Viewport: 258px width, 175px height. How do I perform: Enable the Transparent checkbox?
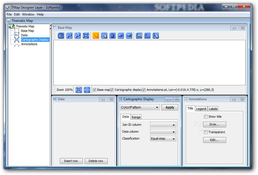pyautogui.click(x=206, y=132)
